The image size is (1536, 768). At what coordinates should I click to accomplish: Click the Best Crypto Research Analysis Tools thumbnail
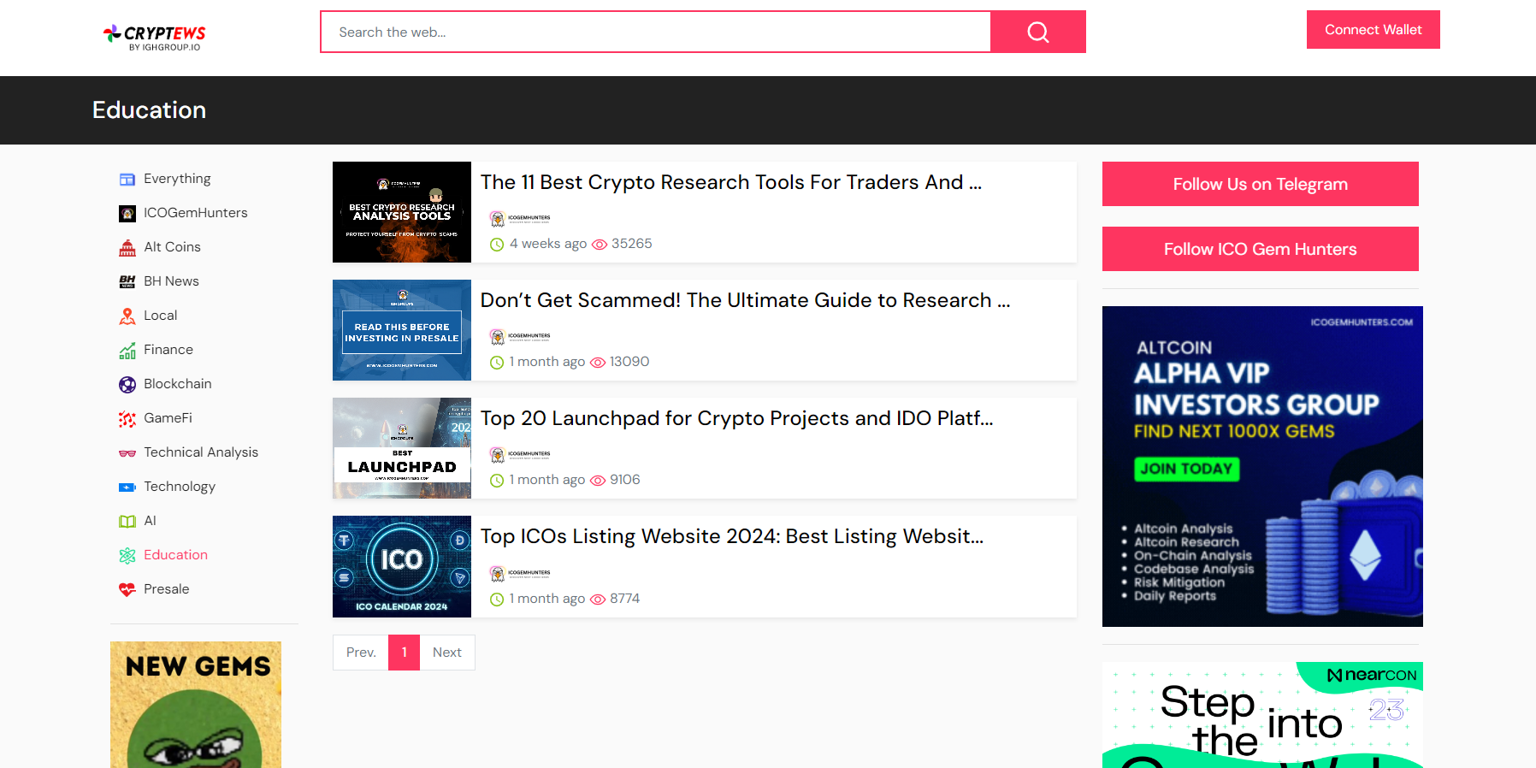402,212
